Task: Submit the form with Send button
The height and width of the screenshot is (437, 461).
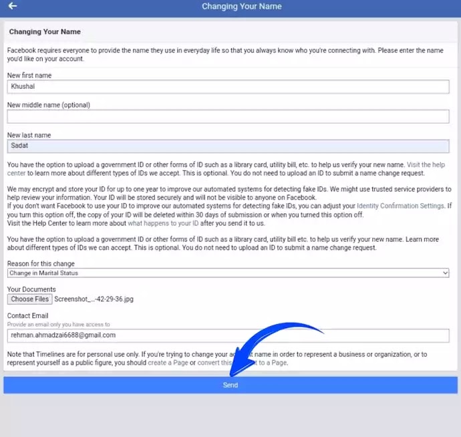Action: pos(230,385)
